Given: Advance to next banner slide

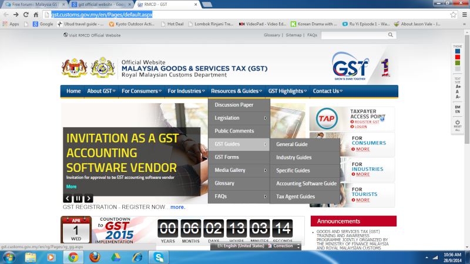Looking at the screenshot, I should [89, 198].
